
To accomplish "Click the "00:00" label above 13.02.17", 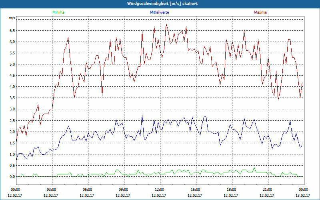I will pos(303,190).
